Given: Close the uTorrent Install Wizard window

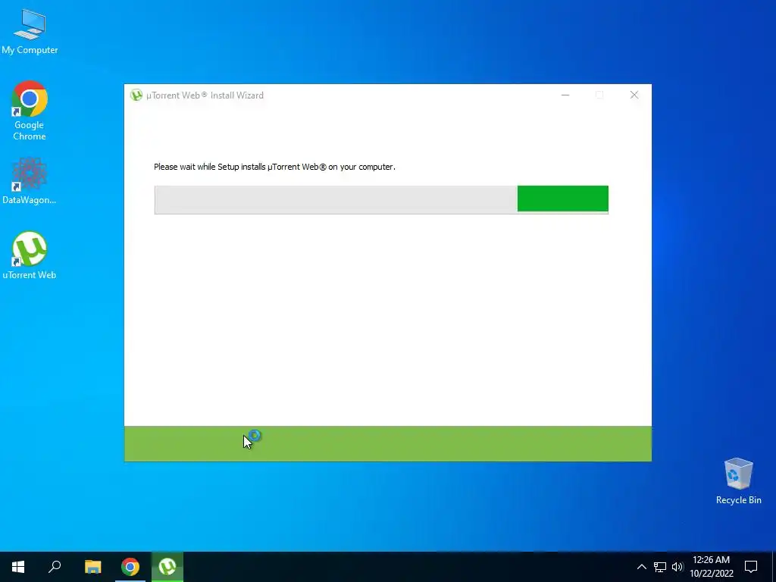Looking at the screenshot, I should click(634, 95).
